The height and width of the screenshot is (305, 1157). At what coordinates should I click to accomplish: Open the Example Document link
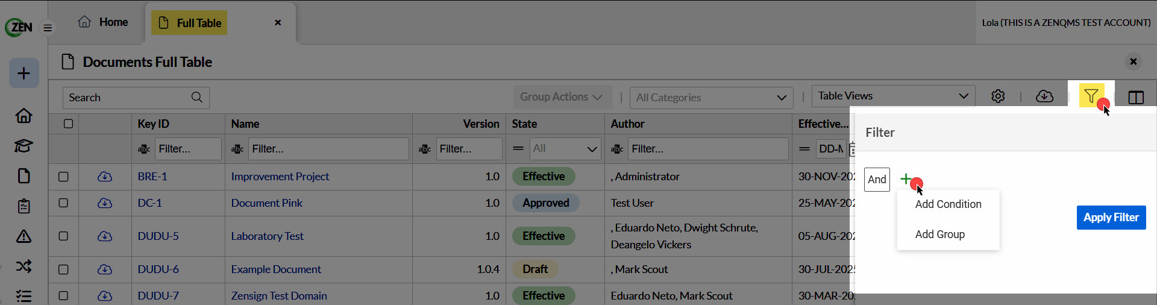(x=276, y=269)
